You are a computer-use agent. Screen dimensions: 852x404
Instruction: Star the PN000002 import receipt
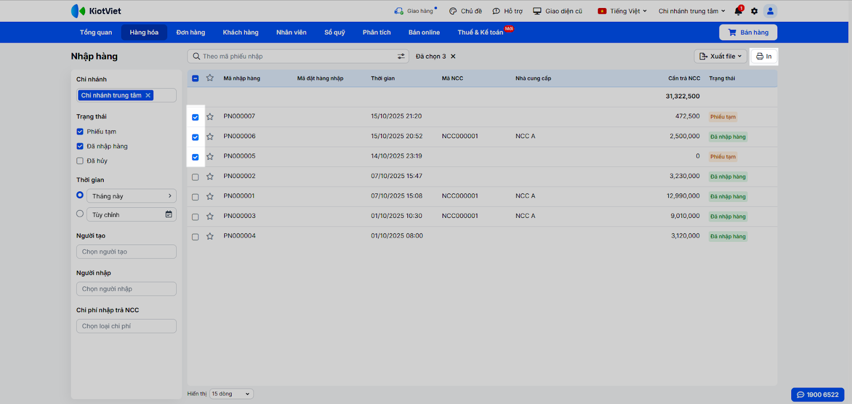[x=210, y=176]
